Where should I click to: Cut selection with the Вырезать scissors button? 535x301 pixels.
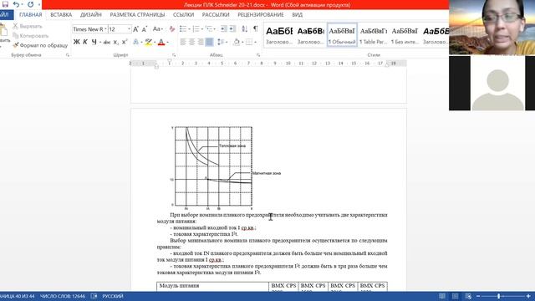coord(28,26)
